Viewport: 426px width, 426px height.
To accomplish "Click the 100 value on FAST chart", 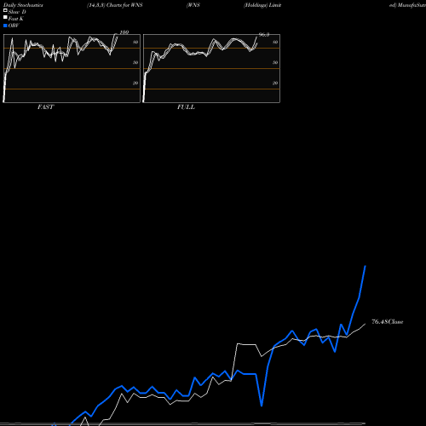I will click(x=124, y=32).
